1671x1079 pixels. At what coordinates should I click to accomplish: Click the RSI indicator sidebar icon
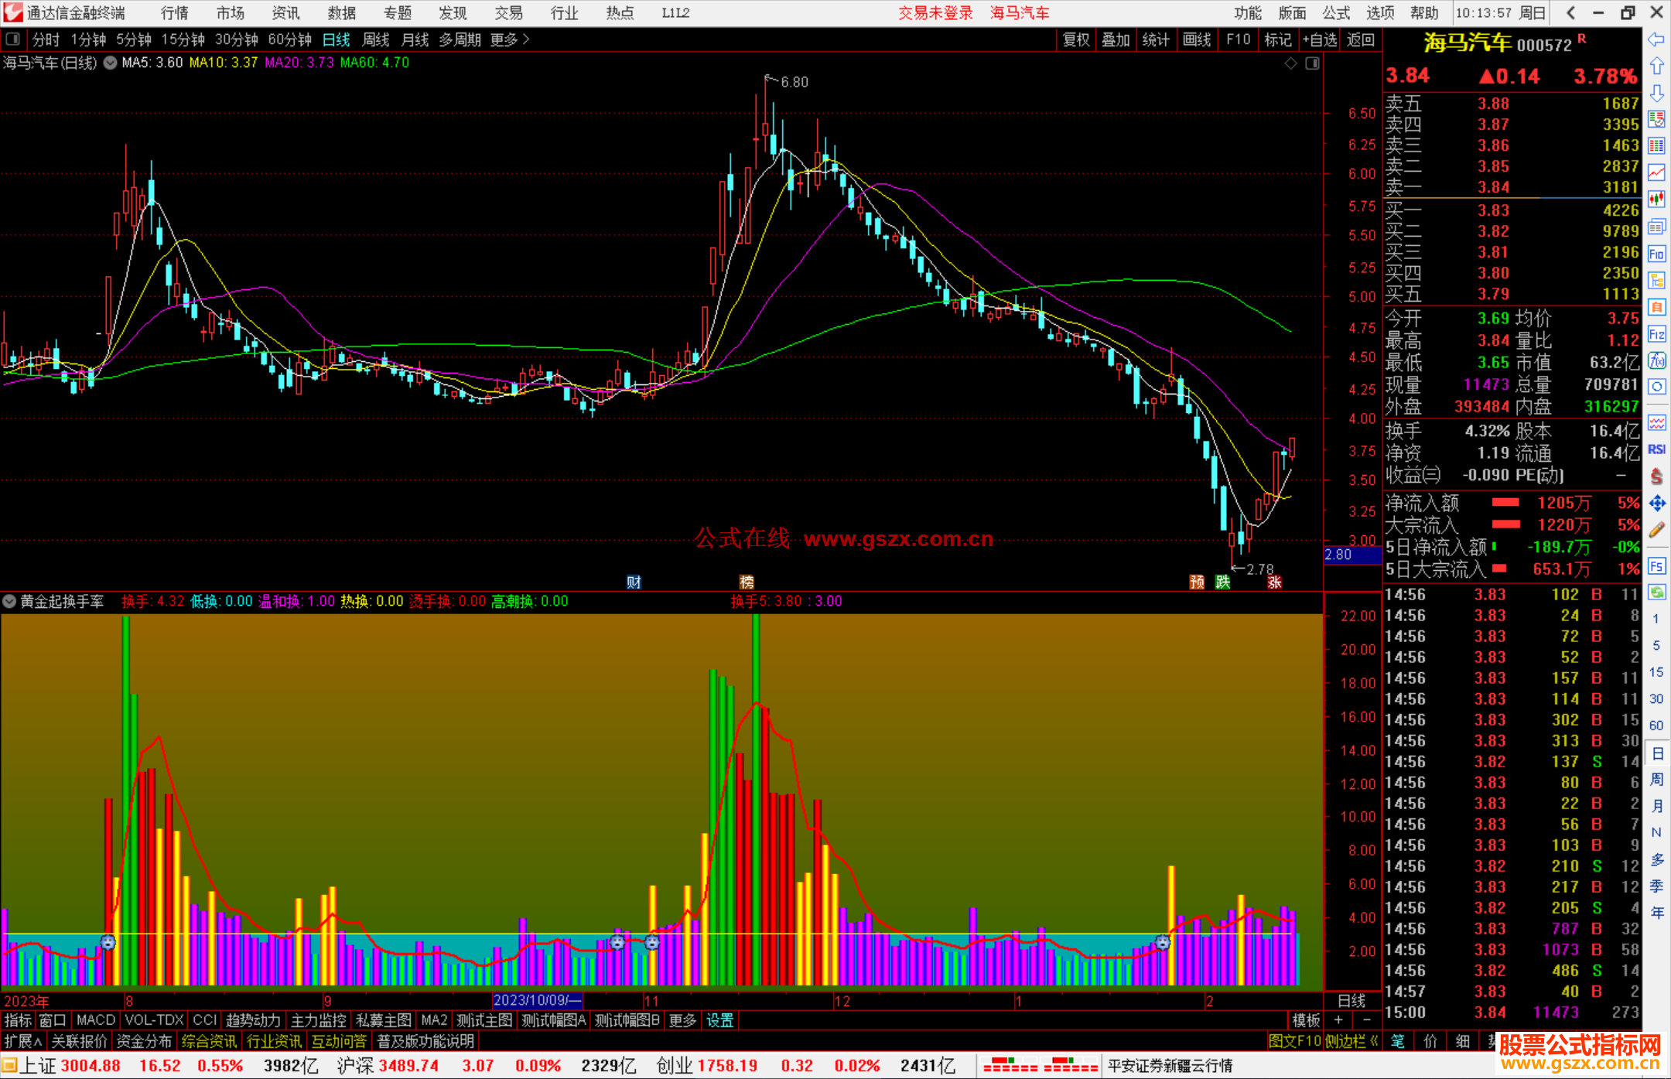tap(1656, 449)
